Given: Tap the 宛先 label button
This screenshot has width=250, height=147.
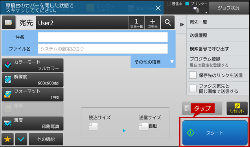Looking at the screenshot, I should click(26, 22).
